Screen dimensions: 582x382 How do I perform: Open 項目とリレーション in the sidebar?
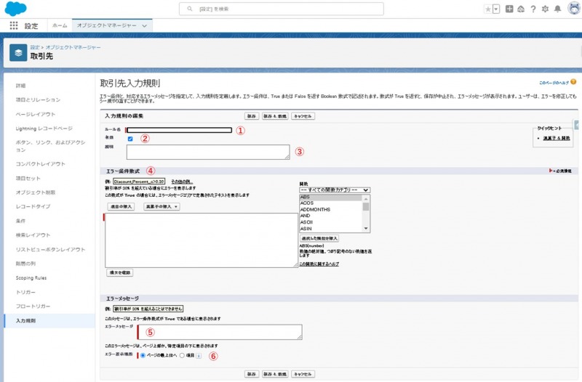(x=38, y=99)
